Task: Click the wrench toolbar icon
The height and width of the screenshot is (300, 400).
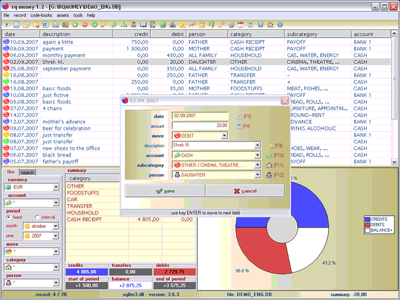Action: pyautogui.click(x=222, y=25)
